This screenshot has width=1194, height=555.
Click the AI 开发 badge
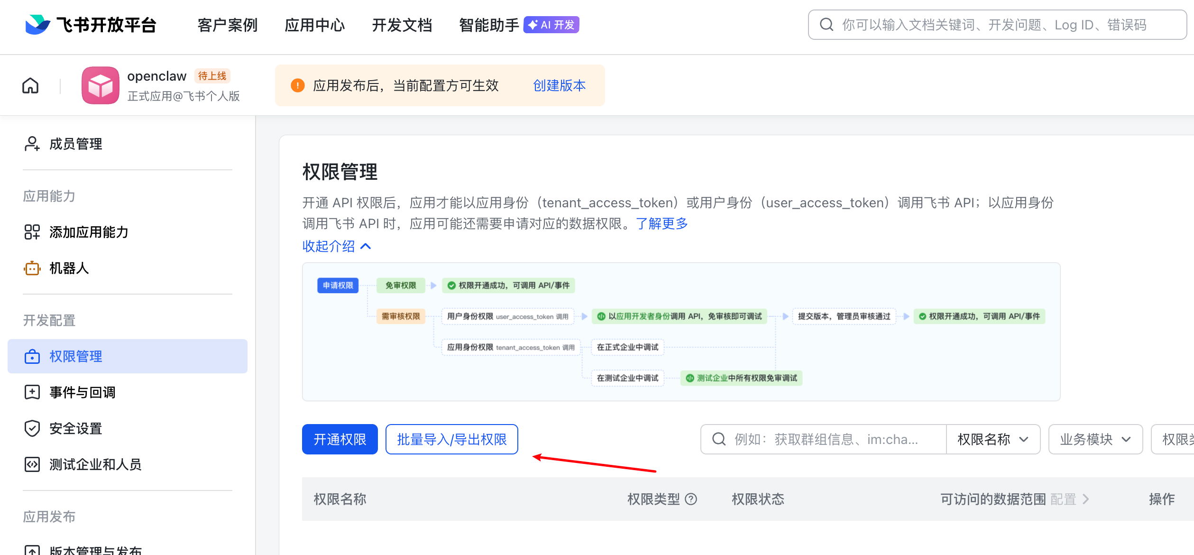click(x=551, y=25)
